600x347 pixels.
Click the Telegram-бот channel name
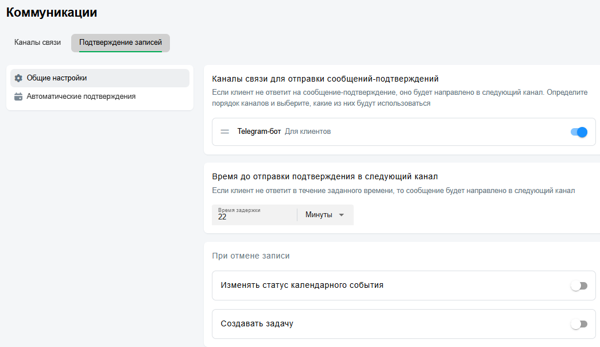pos(259,132)
